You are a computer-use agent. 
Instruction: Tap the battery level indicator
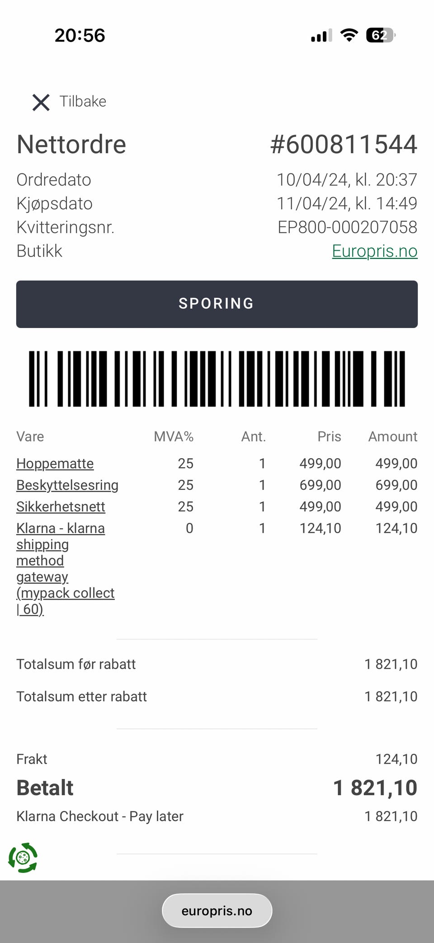coord(381,35)
